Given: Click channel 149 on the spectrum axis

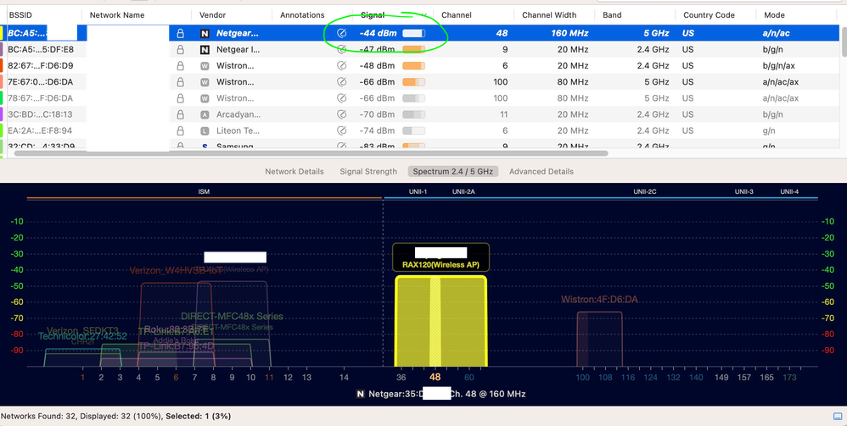Looking at the screenshot, I should (721, 378).
